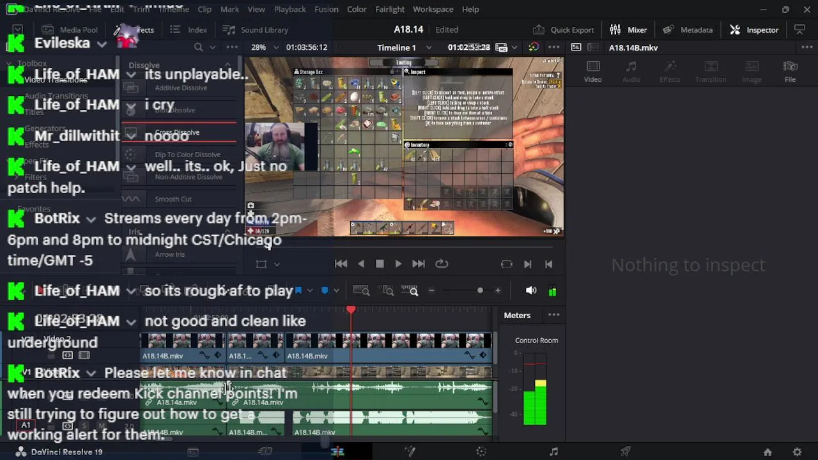Open the Meters three-dot options menu
The height and width of the screenshot is (460, 818).
click(554, 315)
